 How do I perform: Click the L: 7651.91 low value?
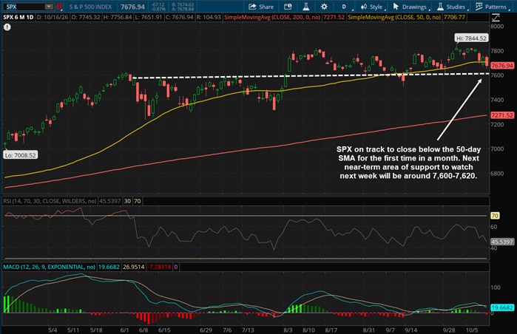click(149, 17)
